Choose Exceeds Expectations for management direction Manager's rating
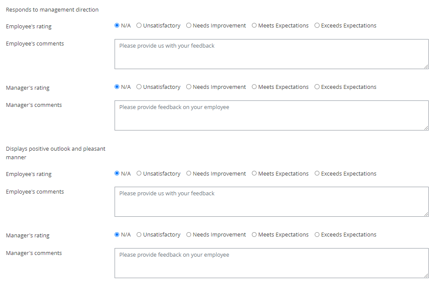This screenshot has width=436, height=285. tap(317, 87)
